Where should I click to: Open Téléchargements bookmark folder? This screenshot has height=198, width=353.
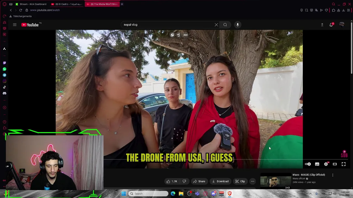20,16
